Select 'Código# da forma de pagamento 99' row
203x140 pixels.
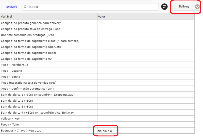[97, 59]
